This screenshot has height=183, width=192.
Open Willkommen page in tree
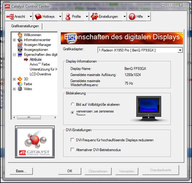[x=33, y=35]
